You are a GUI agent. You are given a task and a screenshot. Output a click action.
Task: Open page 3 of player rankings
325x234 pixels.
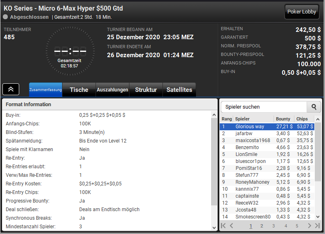pyautogui.click(x=274, y=226)
